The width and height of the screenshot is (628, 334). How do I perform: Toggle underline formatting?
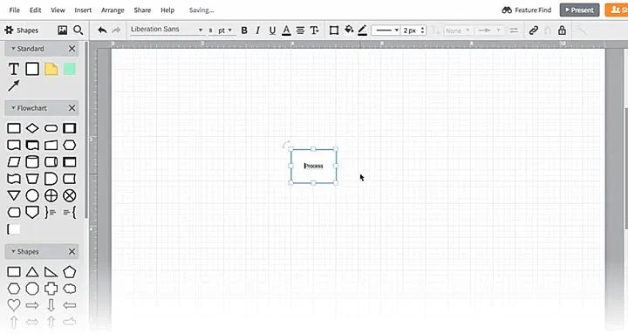point(272,30)
